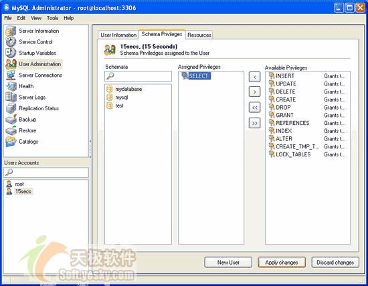Image resolution: width=368 pixels, height=286 pixels.
Task: Open Startup Variables section icon
Action: [x=11, y=53]
